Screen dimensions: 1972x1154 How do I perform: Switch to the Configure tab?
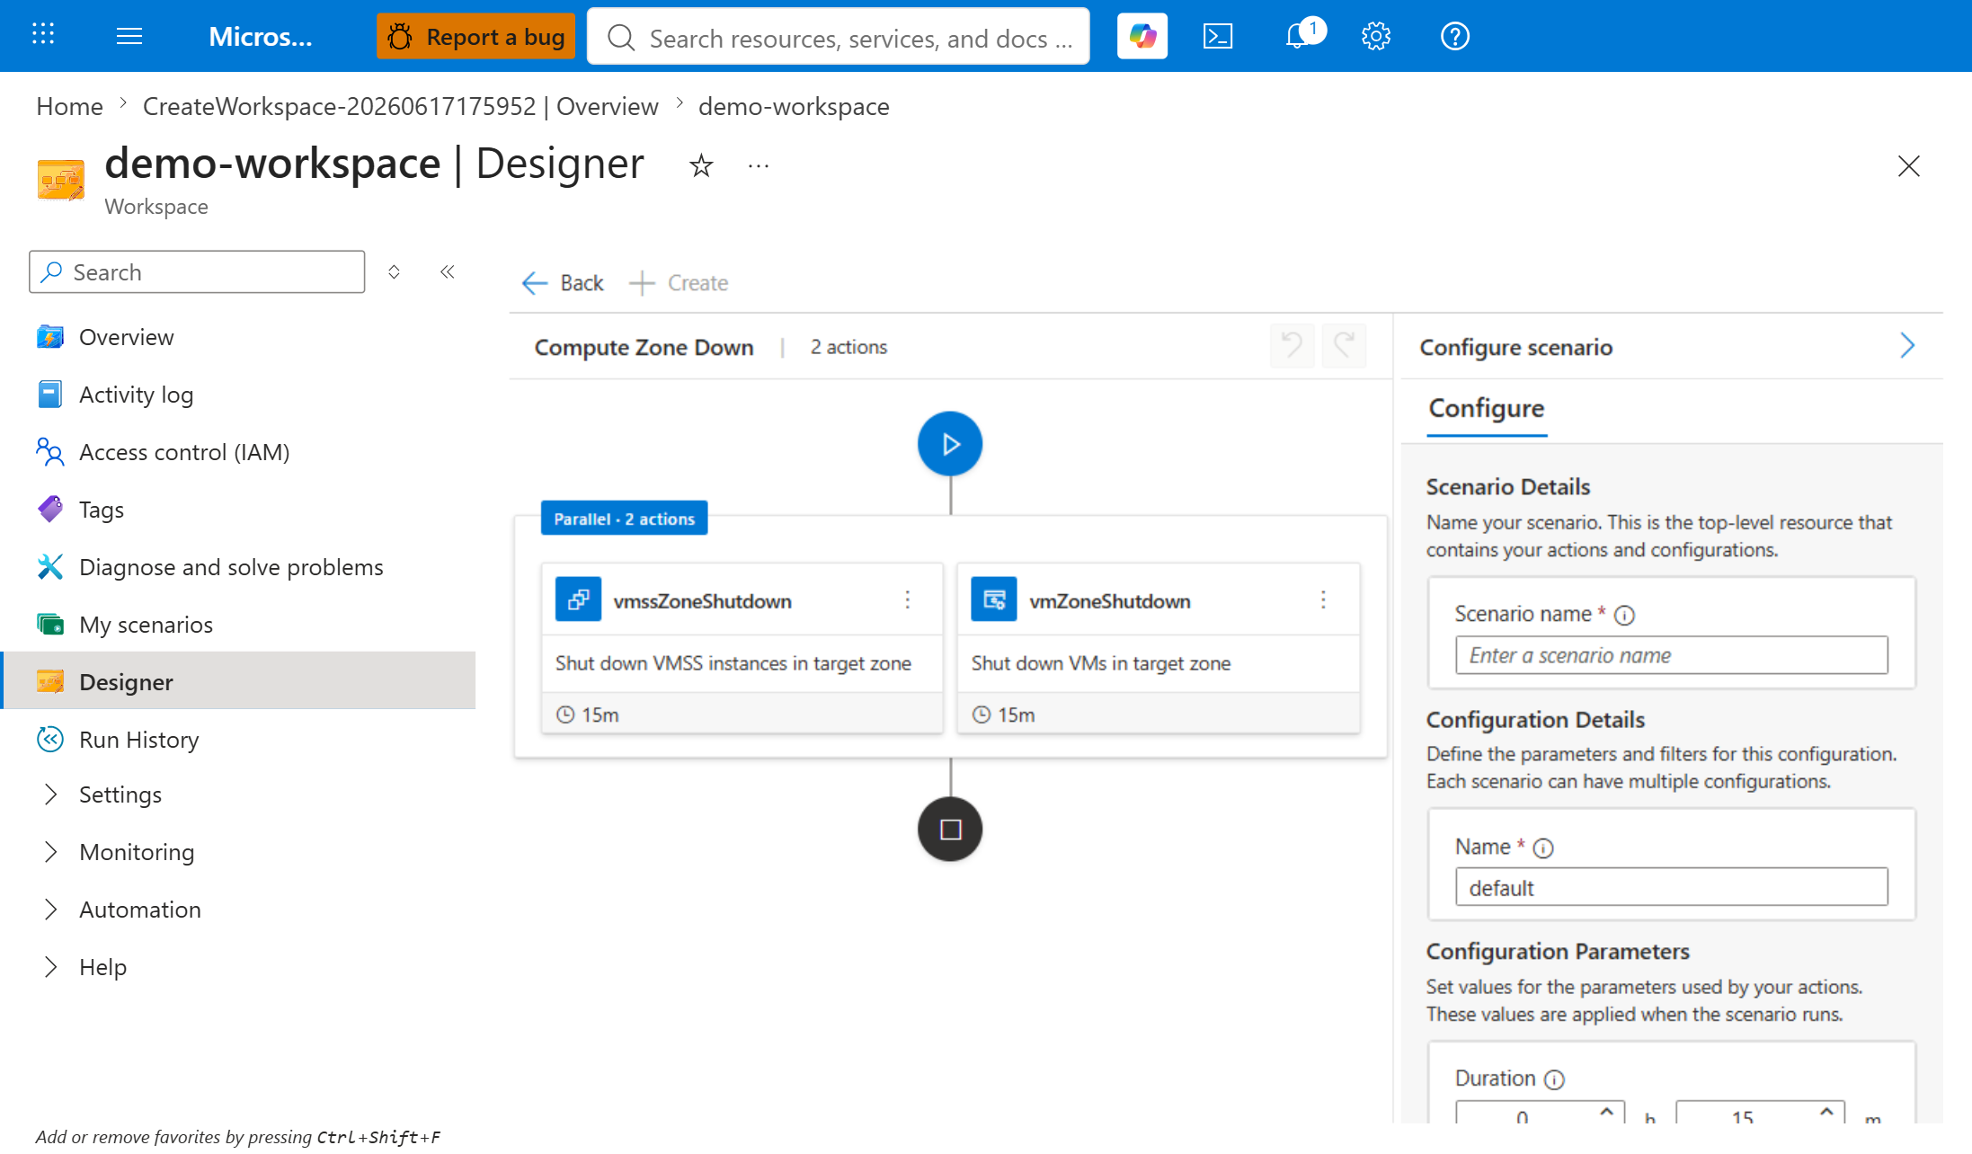[1487, 409]
